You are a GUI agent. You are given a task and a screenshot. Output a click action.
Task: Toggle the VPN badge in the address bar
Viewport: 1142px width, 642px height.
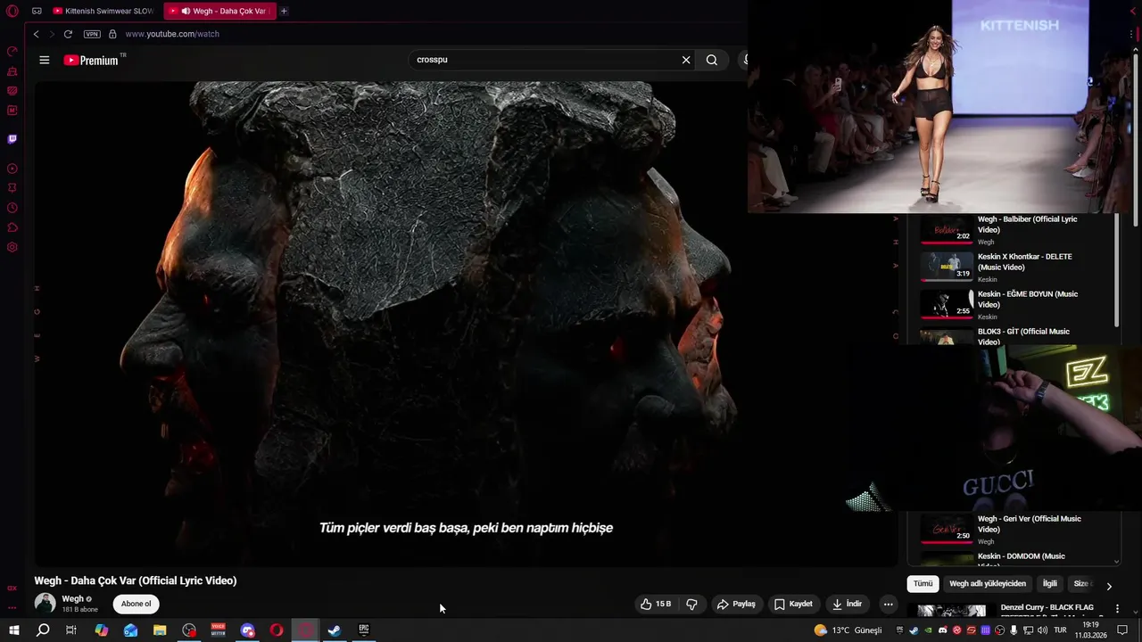(x=92, y=34)
